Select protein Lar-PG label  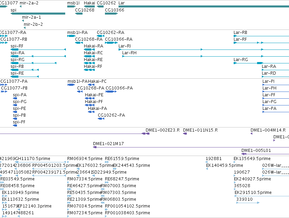[x=269, y=102]
